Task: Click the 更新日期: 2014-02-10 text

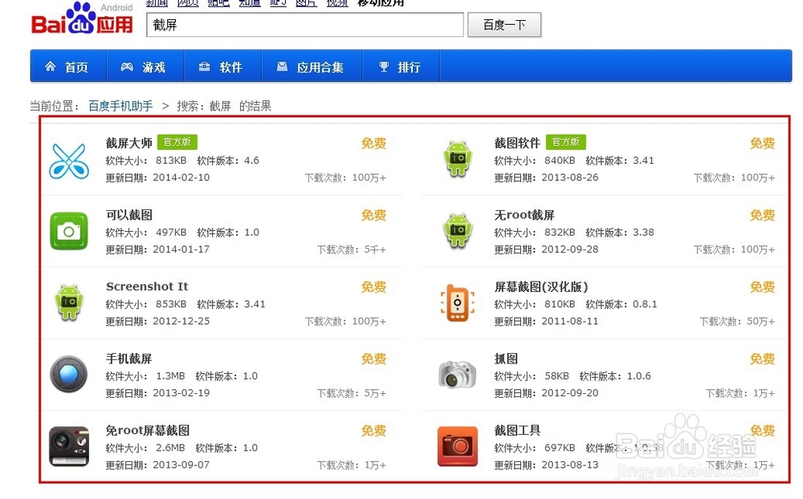Action: pyautogui.click(x=157, y=177)
